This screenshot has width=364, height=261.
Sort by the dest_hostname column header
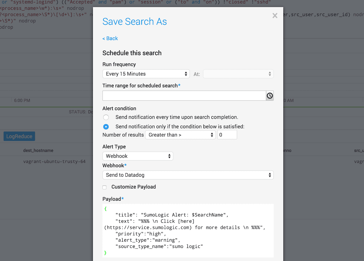(x=38, y=150)
